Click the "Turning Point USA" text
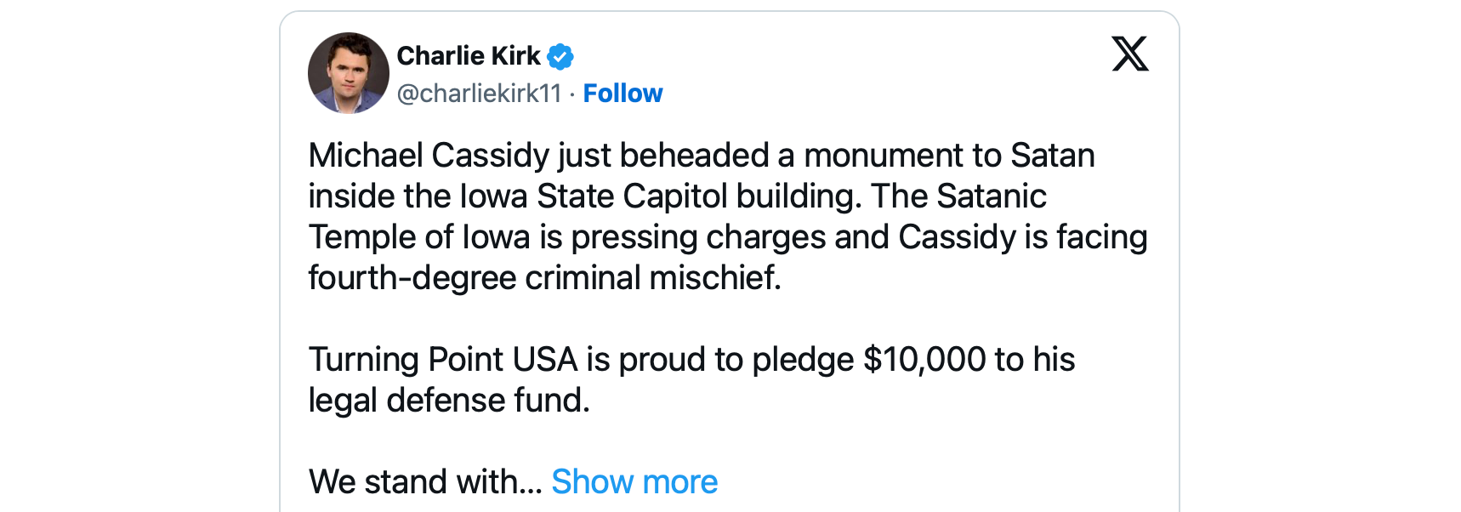 pos(443,360)
